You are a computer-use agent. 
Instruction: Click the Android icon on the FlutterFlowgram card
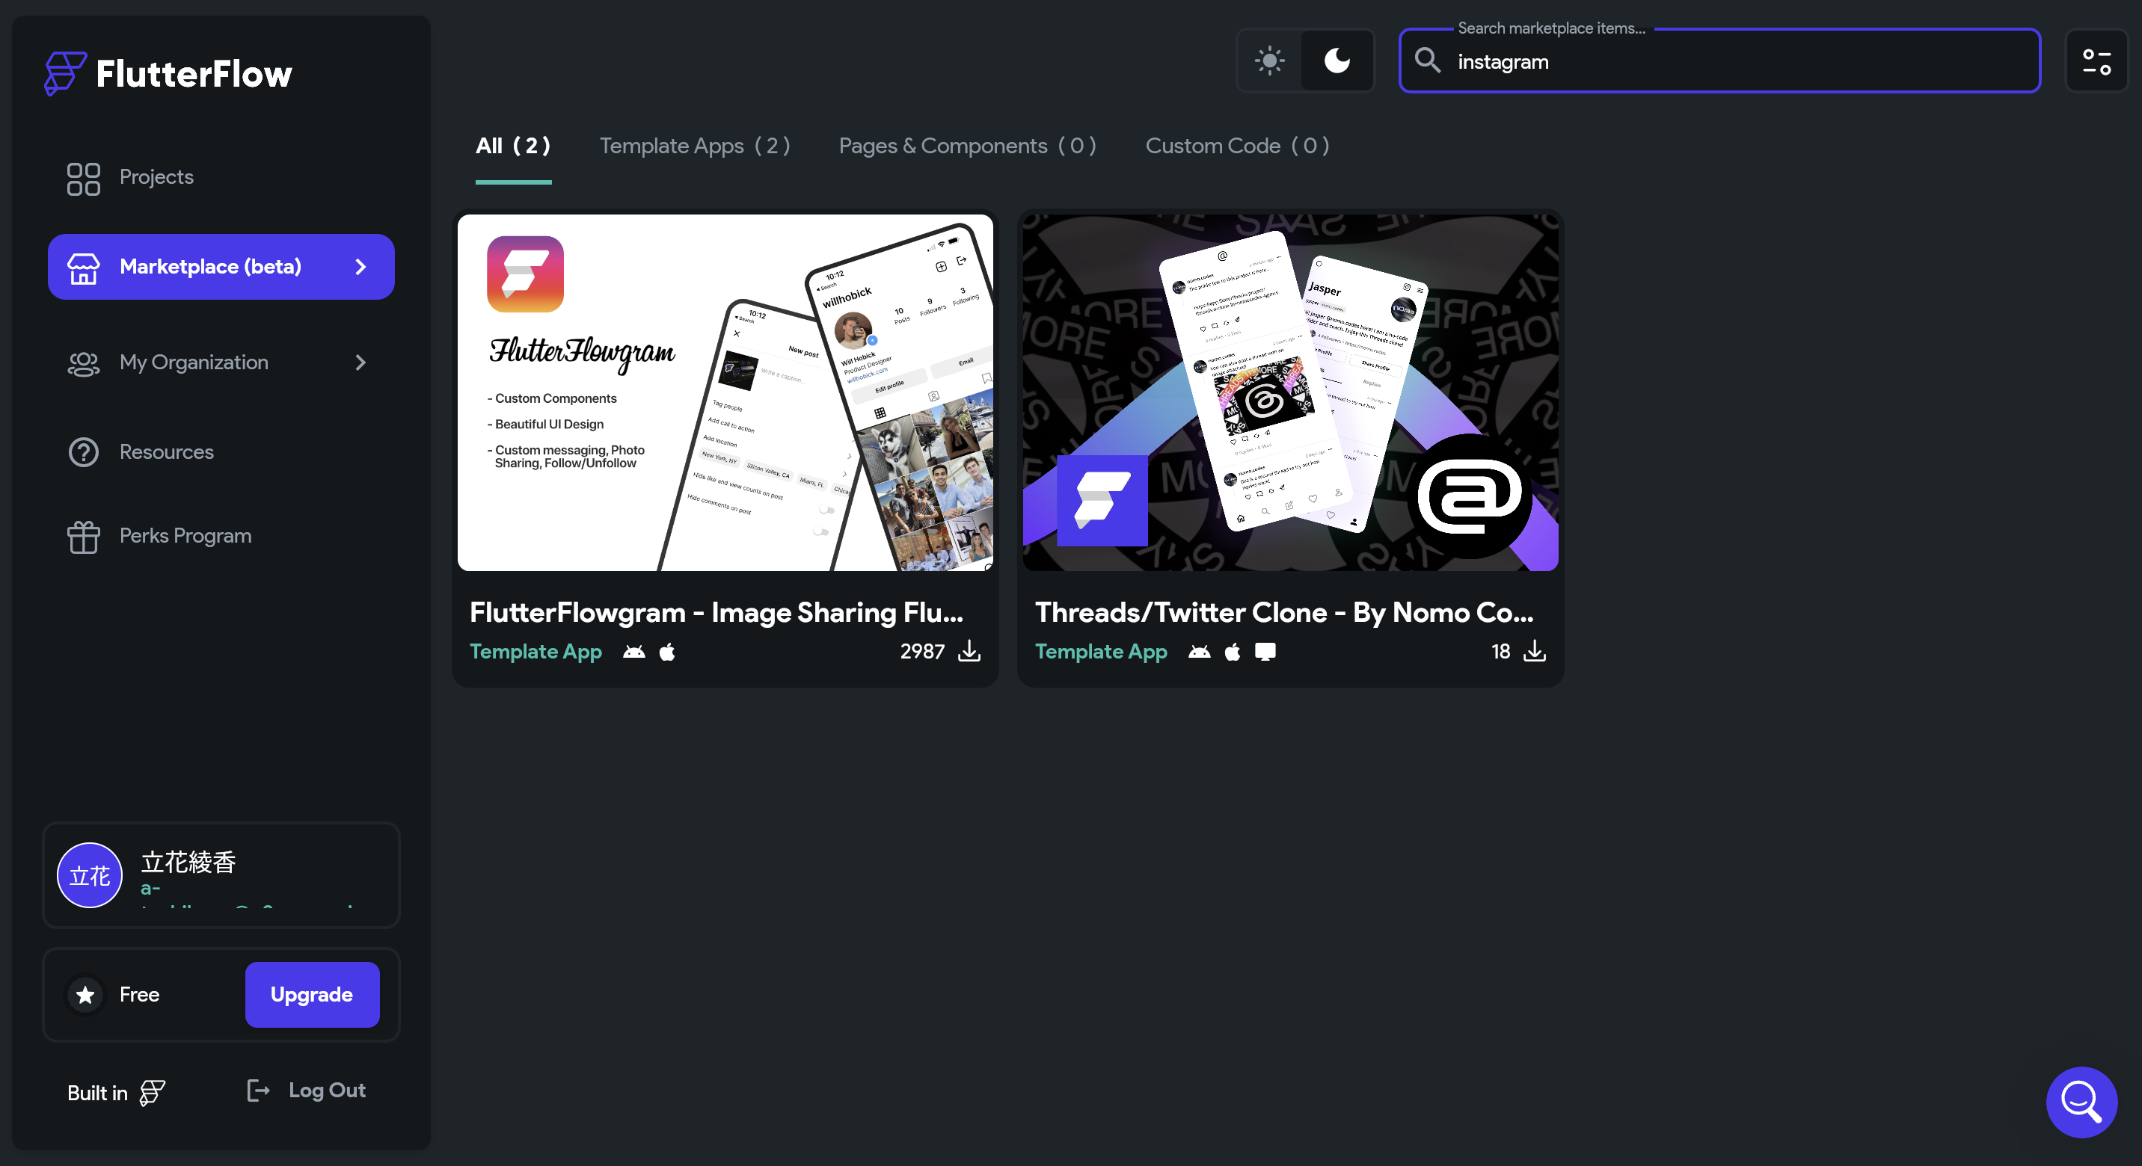click(633, 653)
